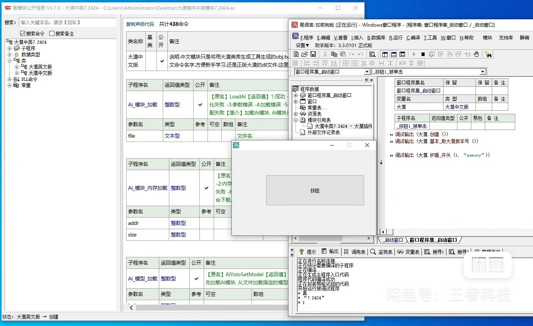Click the New file icon in E-language toolbar
Image resolution: width=533 pixels, height=326 pixels.
tap(296, 54)
